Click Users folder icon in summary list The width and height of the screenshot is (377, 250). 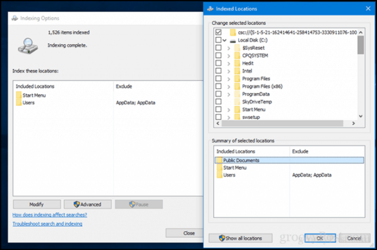click(219, 175)
